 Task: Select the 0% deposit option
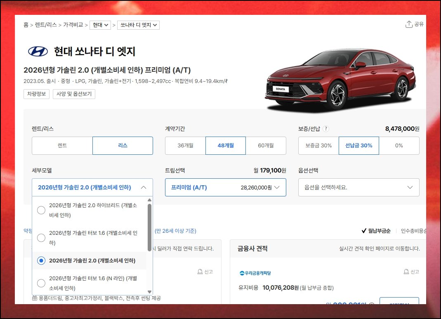[399, 145]
